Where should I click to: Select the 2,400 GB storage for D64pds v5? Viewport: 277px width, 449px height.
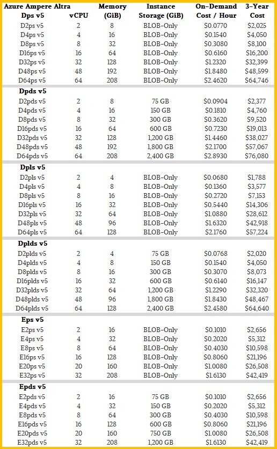161,156
